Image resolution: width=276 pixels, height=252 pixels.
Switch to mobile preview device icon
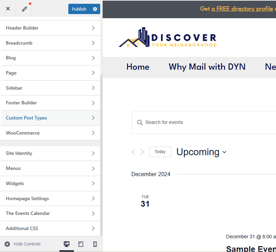click(x=95, y=244)
